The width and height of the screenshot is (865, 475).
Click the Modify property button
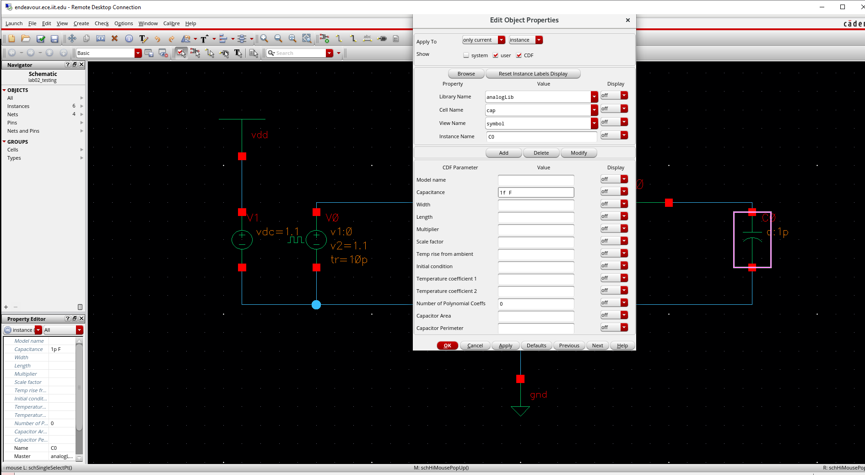tap(578, 153)
